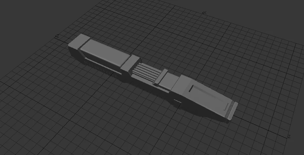Click the -Z axis label at left
304x155 pixels.
57,36
